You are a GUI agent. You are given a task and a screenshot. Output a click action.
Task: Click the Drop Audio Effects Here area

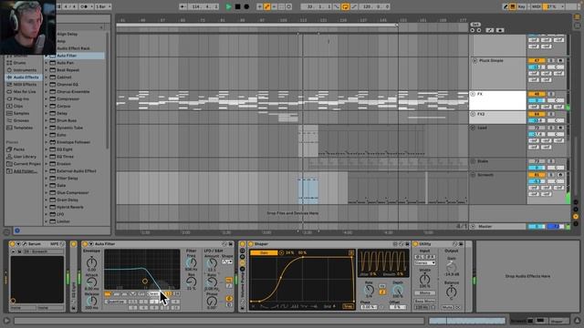[x=527, y=276]
